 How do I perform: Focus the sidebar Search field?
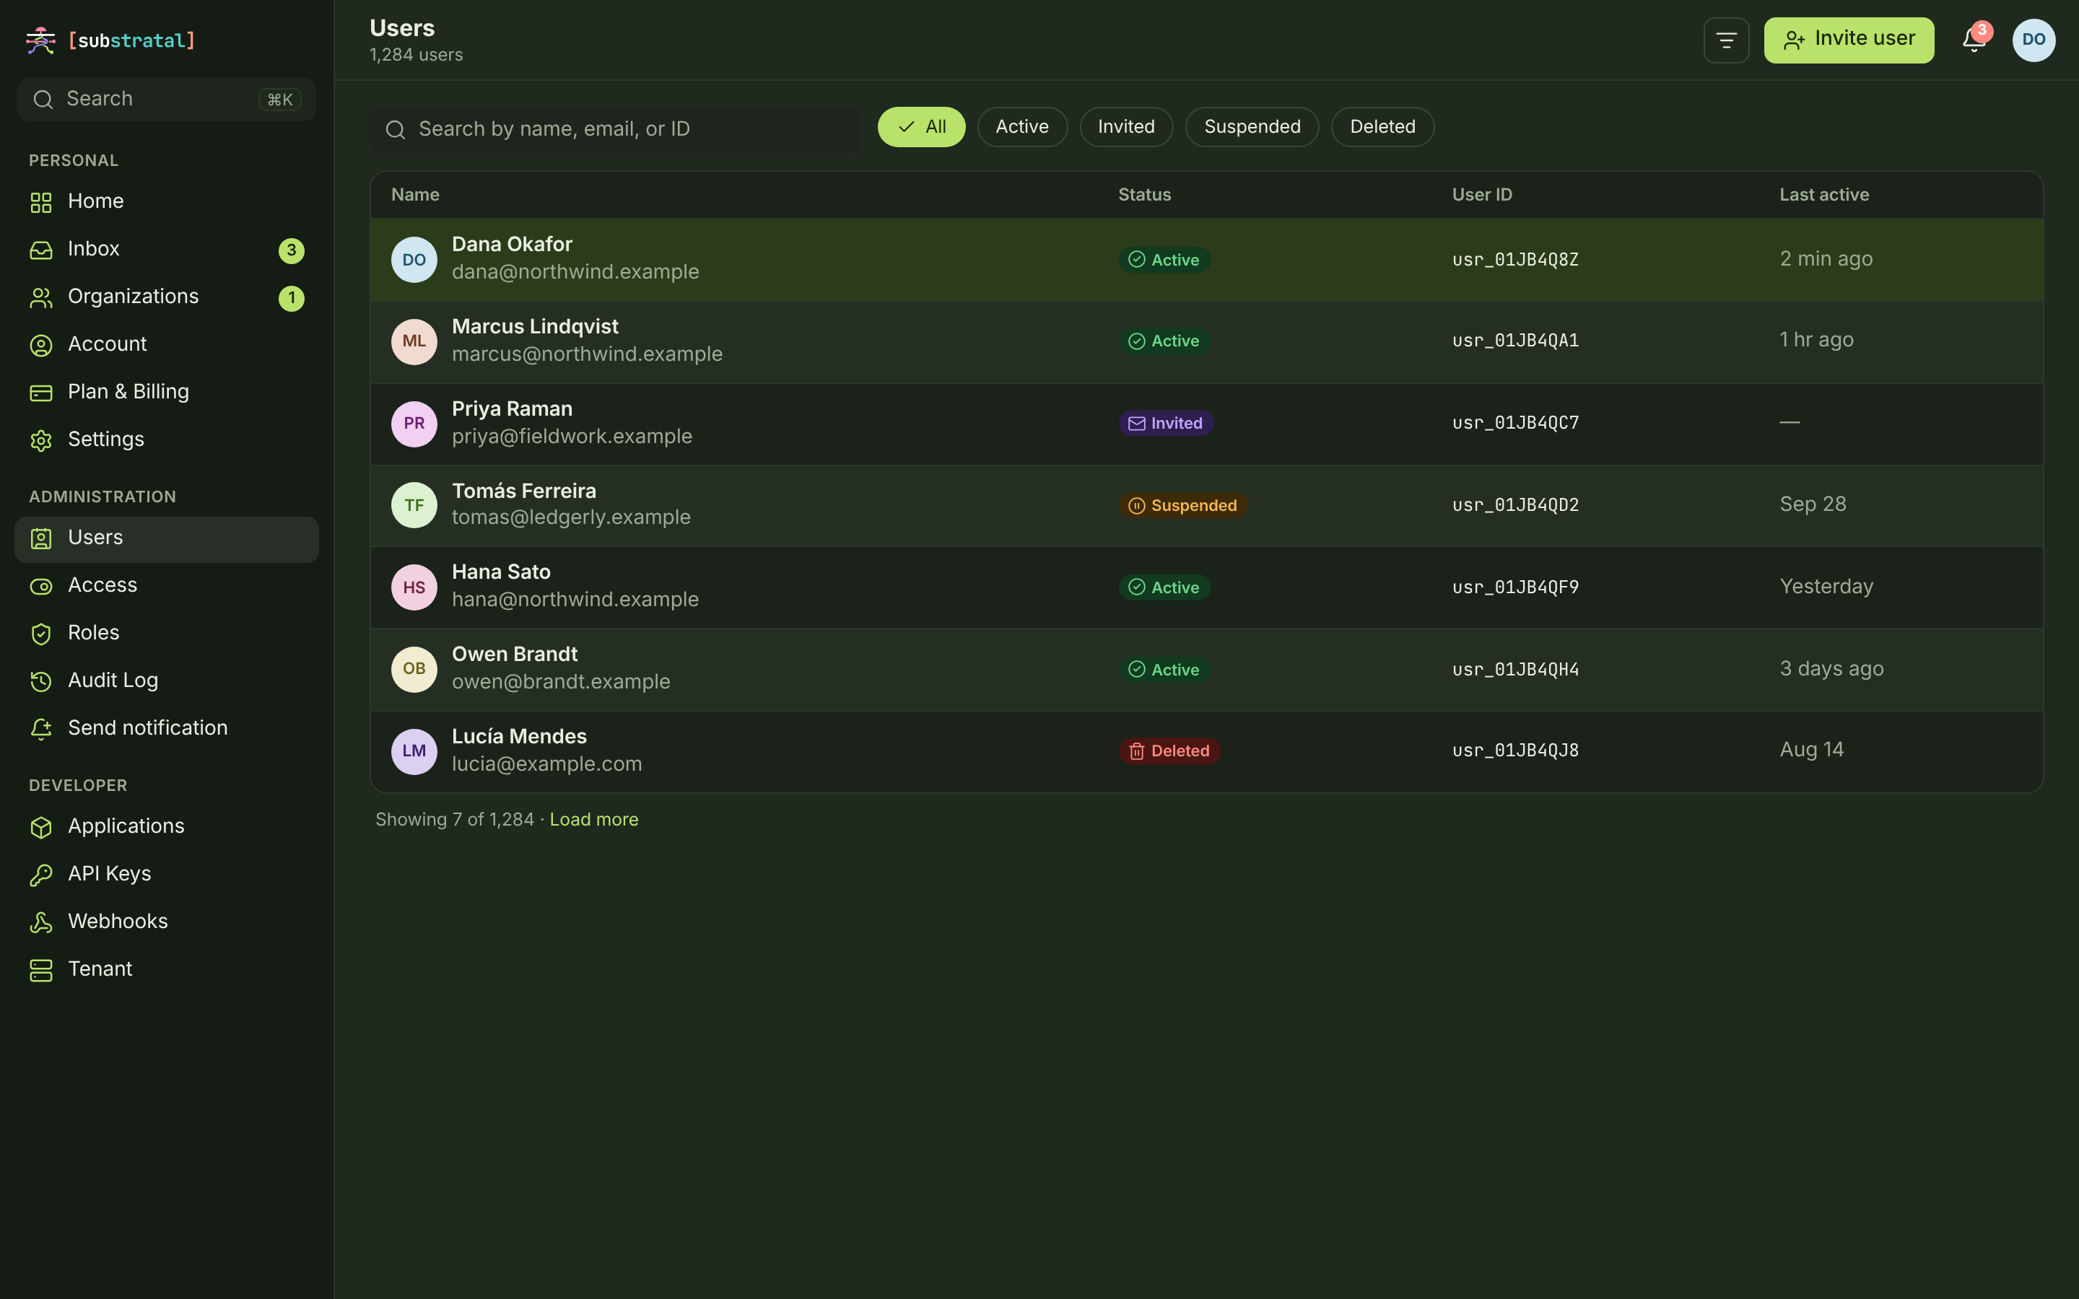(167, 100)
